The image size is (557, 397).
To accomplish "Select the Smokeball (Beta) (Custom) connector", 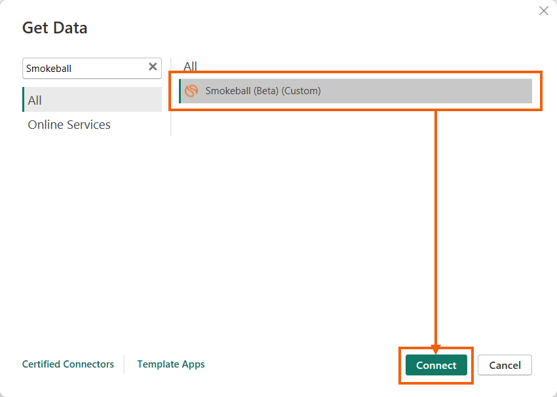I will click(356, 91).
